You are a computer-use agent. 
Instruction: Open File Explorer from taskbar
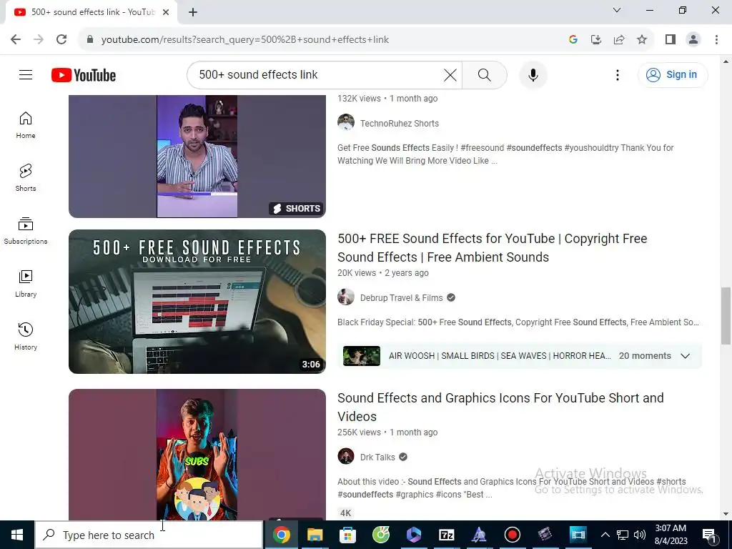pos(315,535)
